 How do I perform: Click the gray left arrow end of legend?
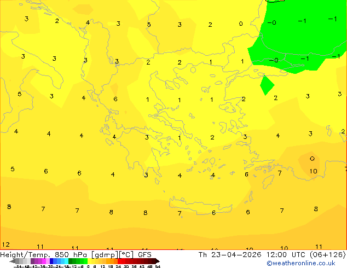point(13,261)
